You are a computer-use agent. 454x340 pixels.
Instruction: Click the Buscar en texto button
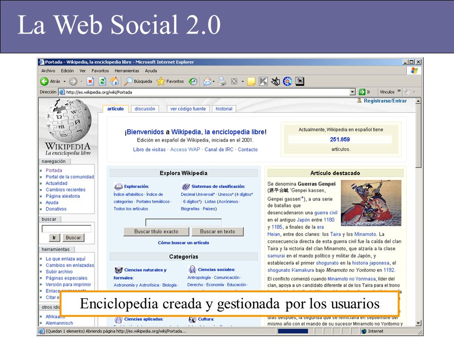[218, 231]
